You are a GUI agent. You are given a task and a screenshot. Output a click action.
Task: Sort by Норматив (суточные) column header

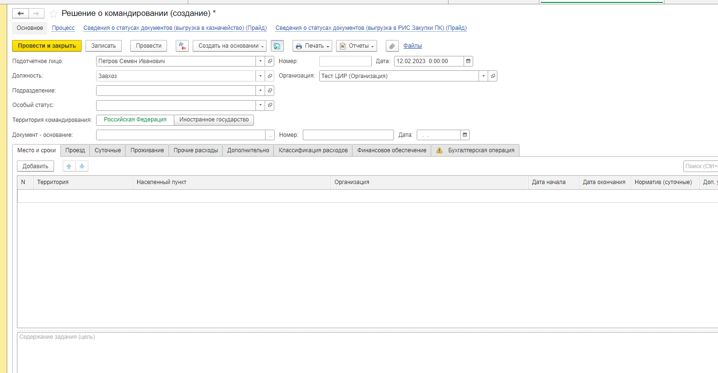click(x=665, y=182)
